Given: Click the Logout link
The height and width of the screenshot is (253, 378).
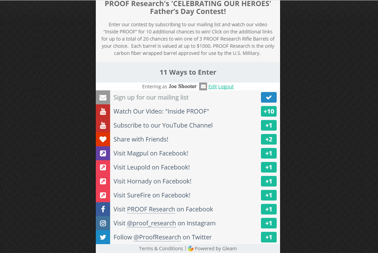Looking at the screenshot, I should tap(226, 86).
